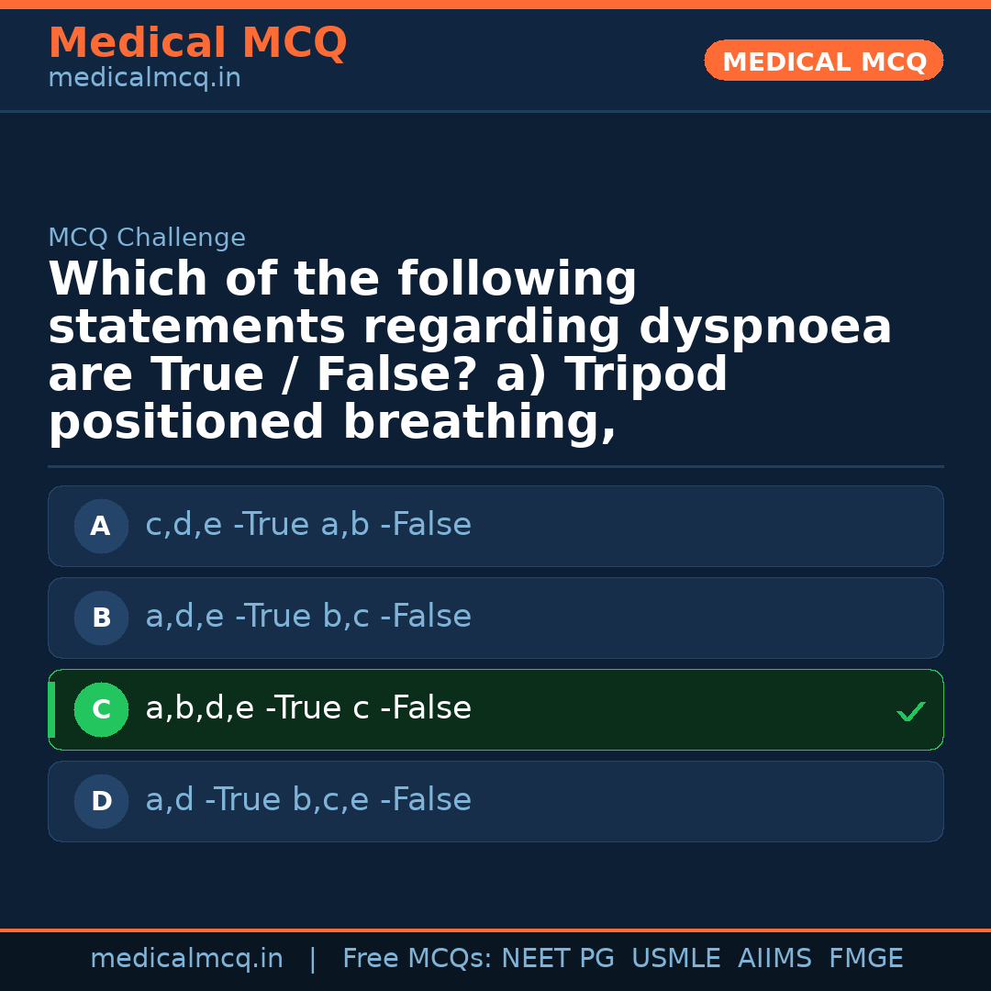
Task: Select the circular A badge icon
Action: coord(101,526)
